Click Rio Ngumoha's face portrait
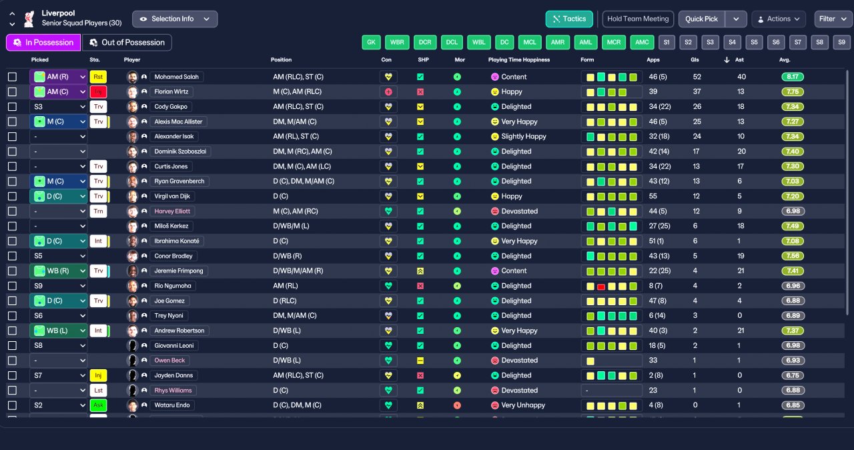The width and height of the screenshot is (854, 450). coord(132,286)
